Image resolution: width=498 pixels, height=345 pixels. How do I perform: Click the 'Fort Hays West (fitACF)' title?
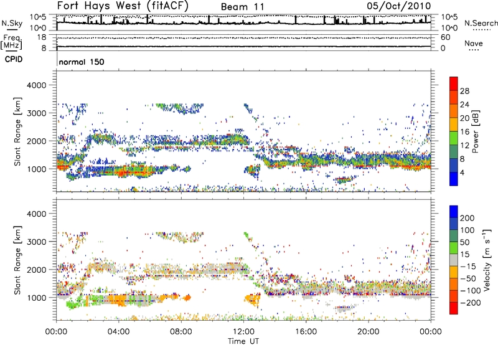point(123,6)
